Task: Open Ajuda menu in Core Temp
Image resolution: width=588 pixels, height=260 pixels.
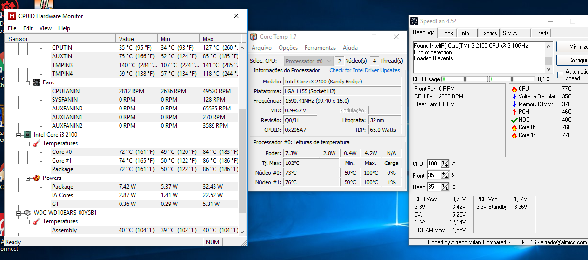Action: coord(350,48)
